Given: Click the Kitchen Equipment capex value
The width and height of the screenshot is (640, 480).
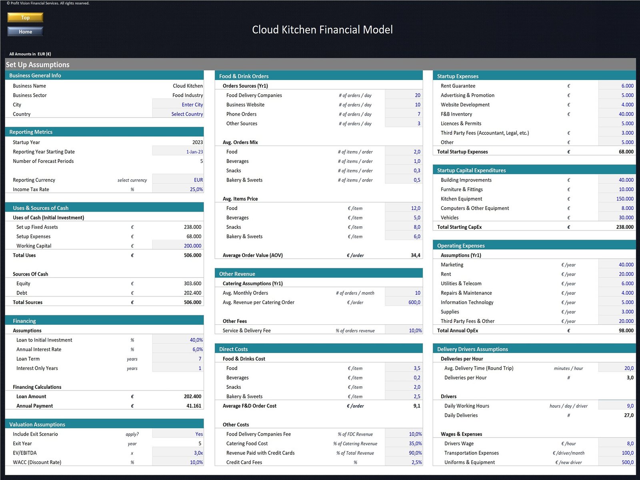Looking at the screenshot, I should (617, 199).
